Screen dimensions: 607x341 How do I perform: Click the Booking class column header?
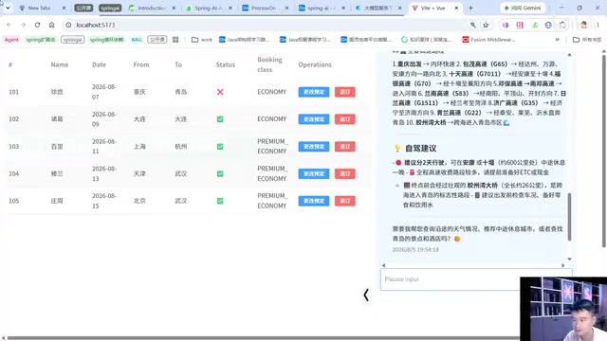pos(269,64)
